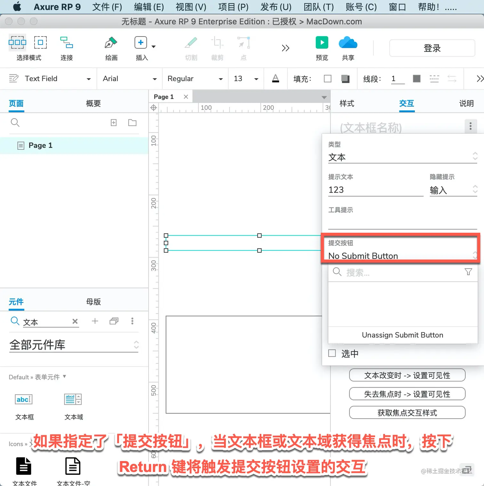Image resolution: width=484 pixels, height=486 pixels.
Task: Click the 提示文本 field showing 123
Action: (x=375, y=190)
